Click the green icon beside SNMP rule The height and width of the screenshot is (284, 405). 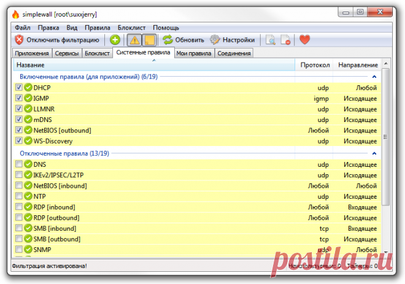tap(28, 250)
